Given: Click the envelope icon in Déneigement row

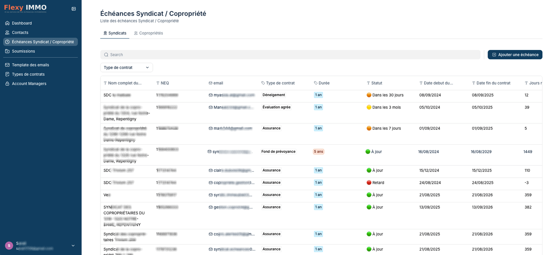Looking at the screenshot, I should (211, 95).
